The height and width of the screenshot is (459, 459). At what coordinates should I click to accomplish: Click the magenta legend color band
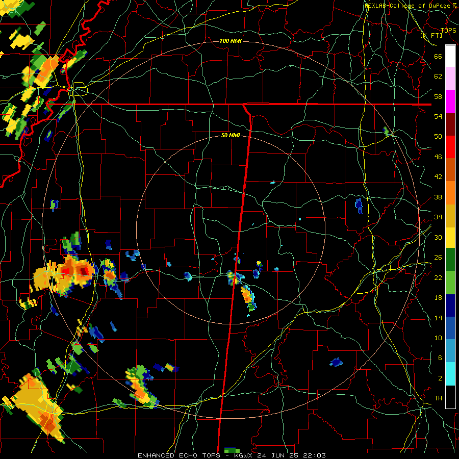point(450,101)
